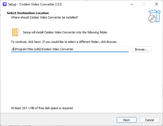Click the Cisdem app icon in title bar
The height and width of the screenshot is (126, 163).
pyautogui.click(x=5, y=4)
